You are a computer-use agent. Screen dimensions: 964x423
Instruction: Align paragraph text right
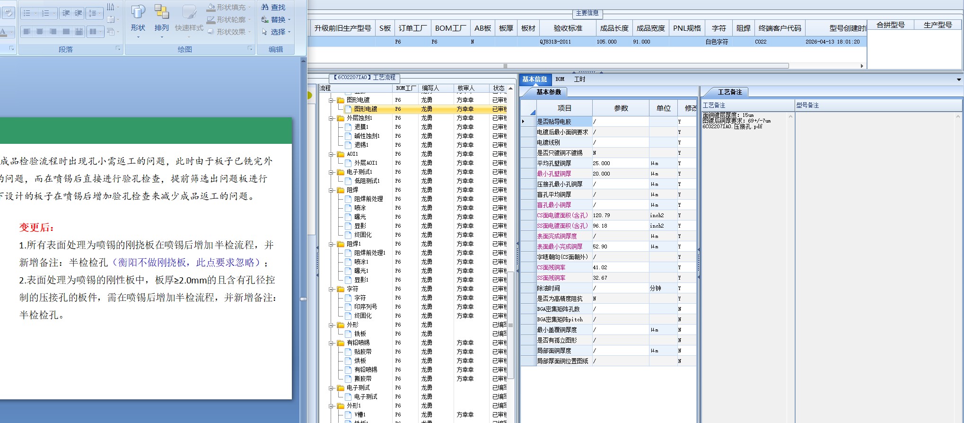click(x=53, y=32)
